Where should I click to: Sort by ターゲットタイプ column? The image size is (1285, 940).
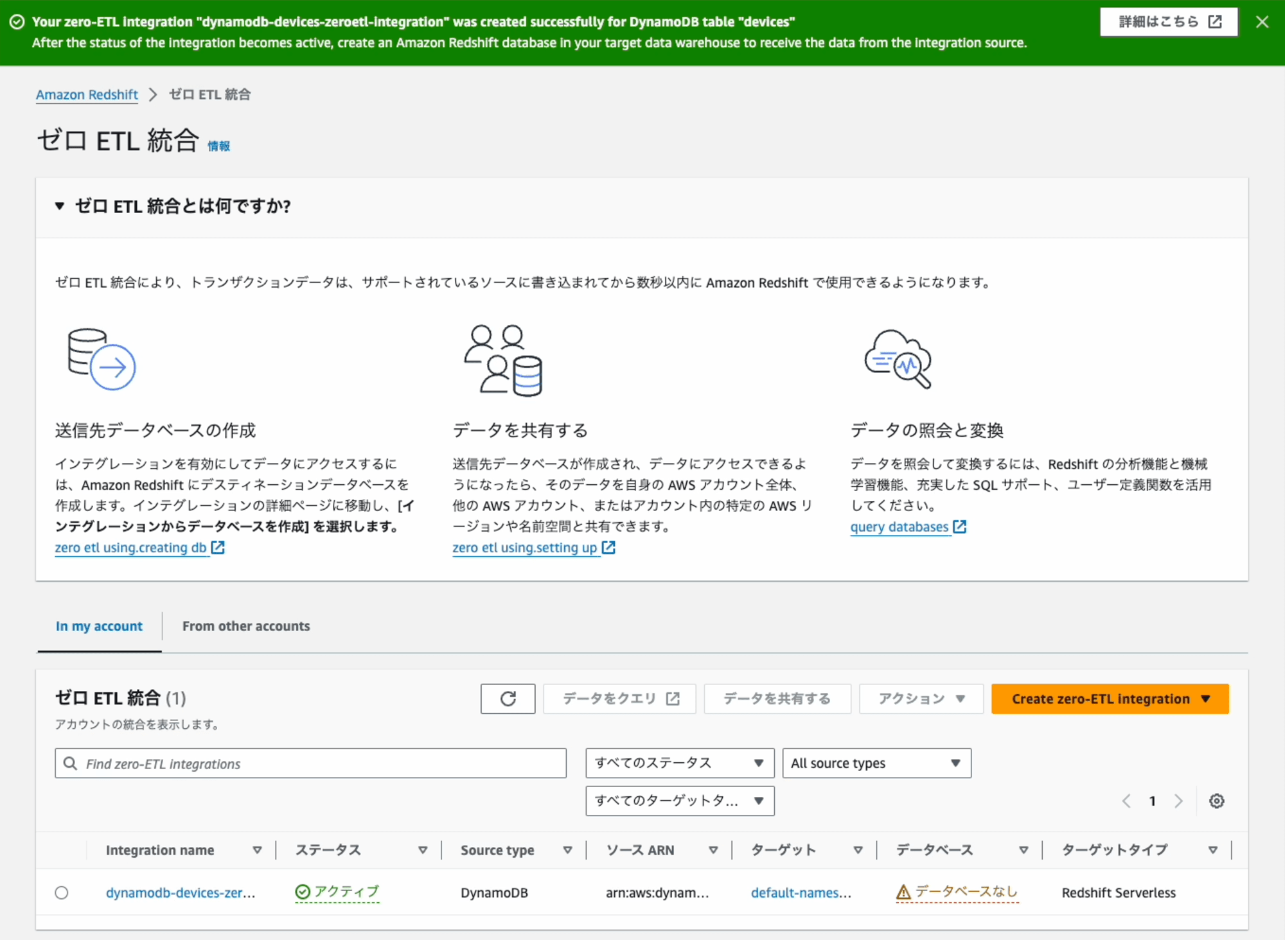coord(1213,850)
